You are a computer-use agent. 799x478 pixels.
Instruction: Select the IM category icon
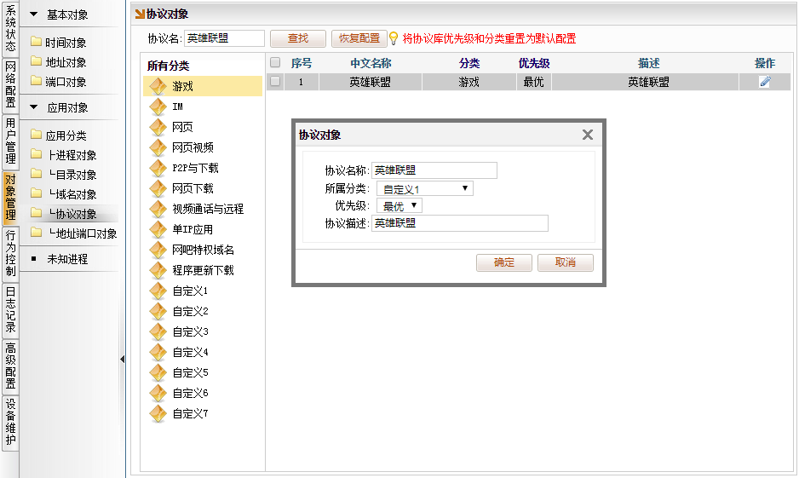coord(158,107)
